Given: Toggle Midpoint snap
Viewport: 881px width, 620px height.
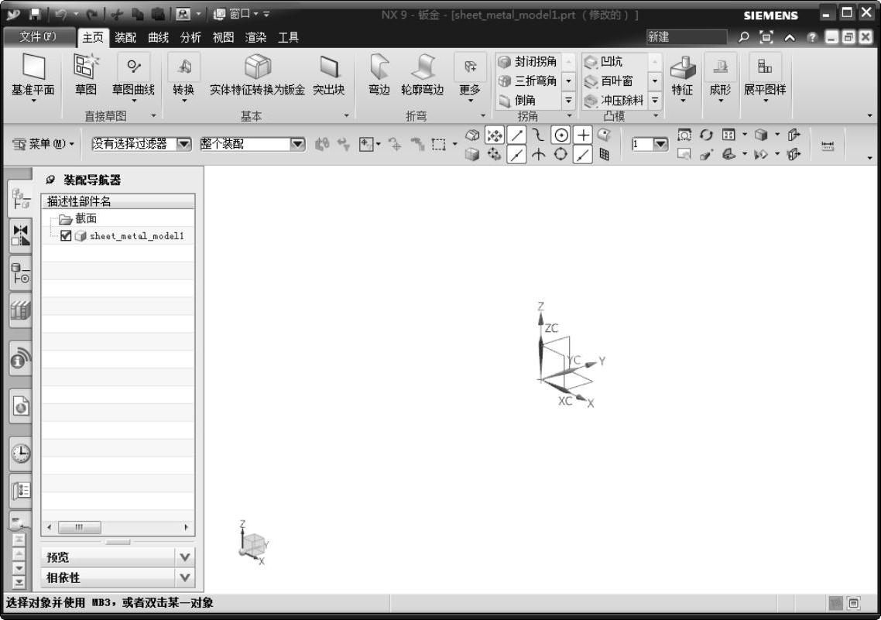Looking at the screenshot, I should 516,155.
